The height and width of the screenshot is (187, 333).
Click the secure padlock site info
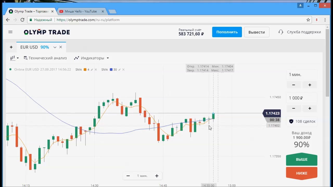point(31,20)
